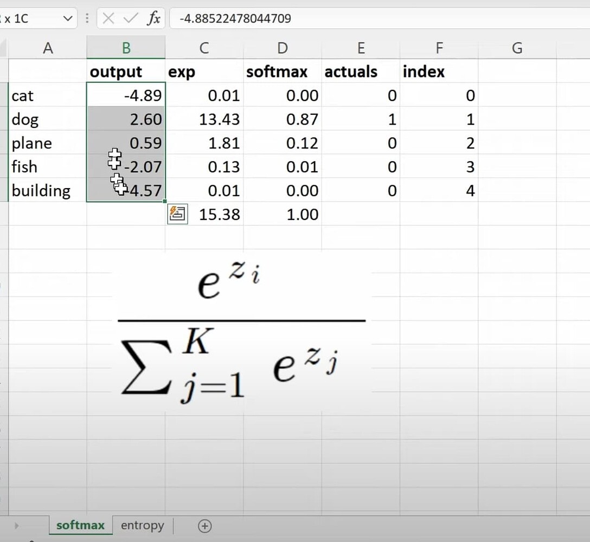This screenshot has width=590, height=542.
Task: Click the sheet navigation arrow at bottom left
Action: pyautogui.click(x=16, y=525)
